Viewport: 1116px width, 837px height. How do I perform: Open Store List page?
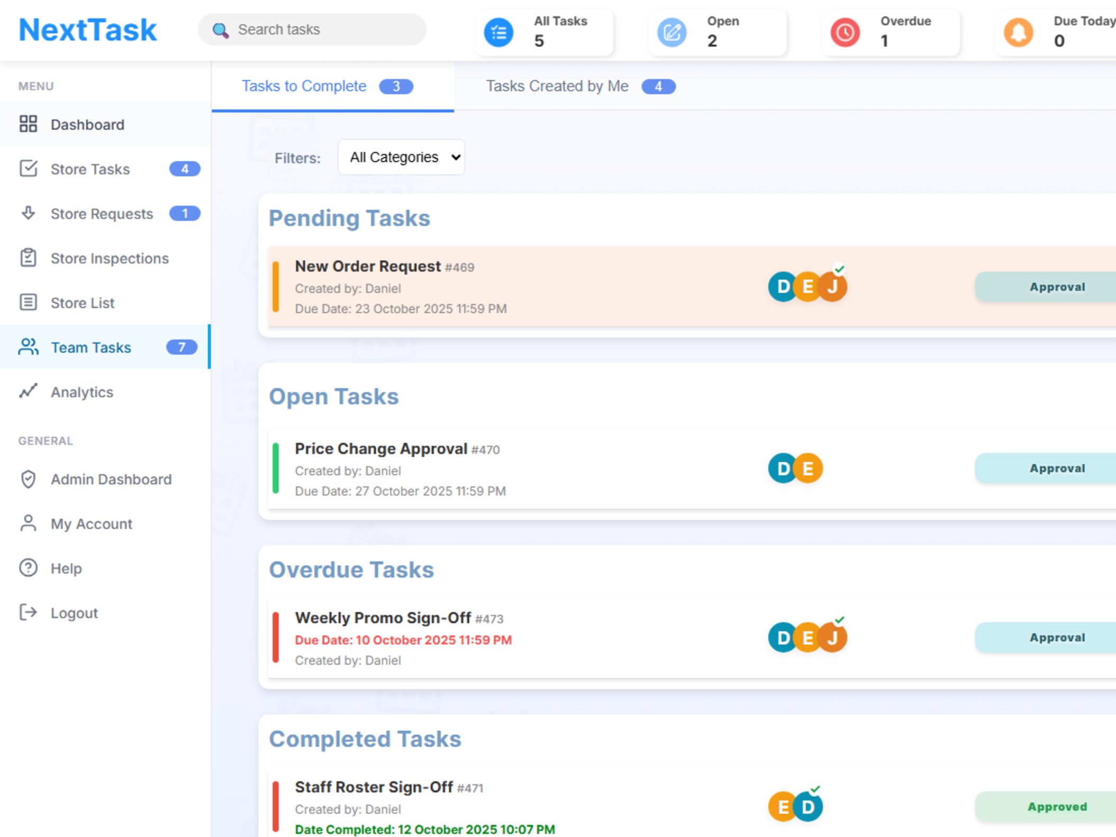point(105,303)
